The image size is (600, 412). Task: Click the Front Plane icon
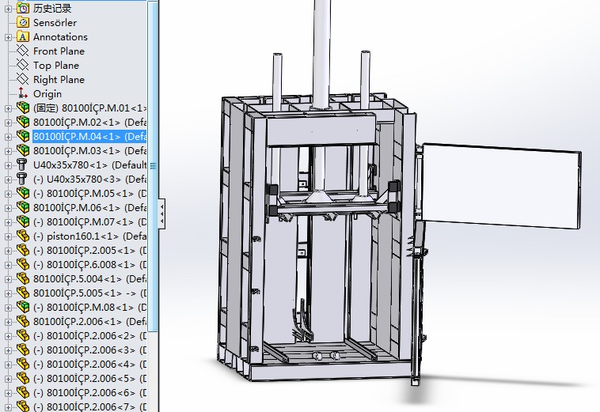click(23, 51)
